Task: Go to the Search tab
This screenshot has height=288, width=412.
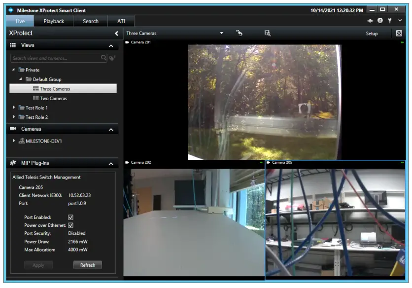Action: (x=90, y=21)
